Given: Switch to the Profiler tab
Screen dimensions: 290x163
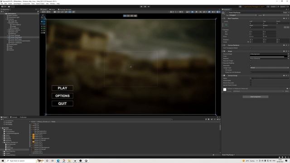Looking at the screenshot, I should [23, 117].
